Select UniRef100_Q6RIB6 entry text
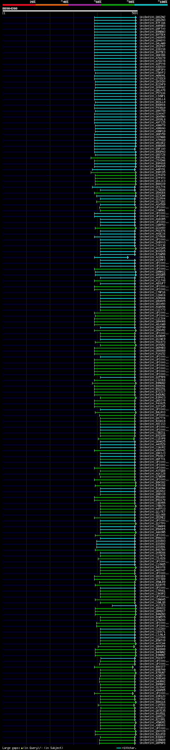 152,55
